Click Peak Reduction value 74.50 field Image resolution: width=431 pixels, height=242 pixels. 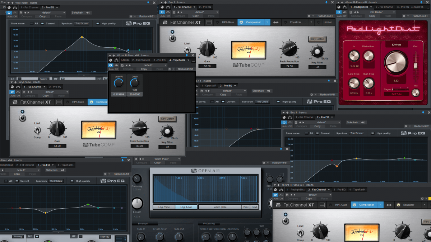coord(289,66)
